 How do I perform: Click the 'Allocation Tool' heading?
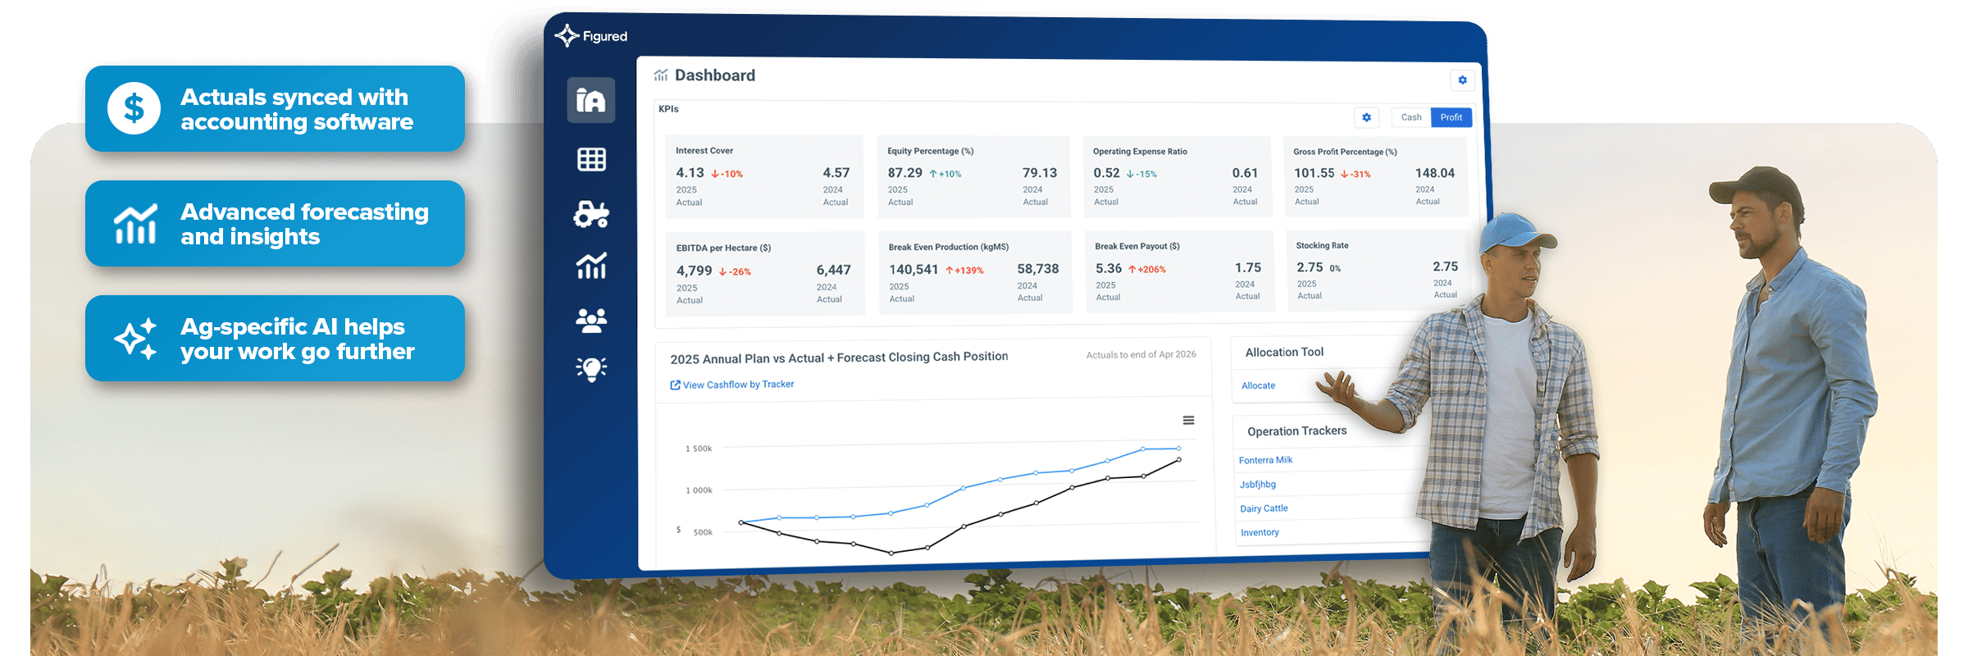1284,352
